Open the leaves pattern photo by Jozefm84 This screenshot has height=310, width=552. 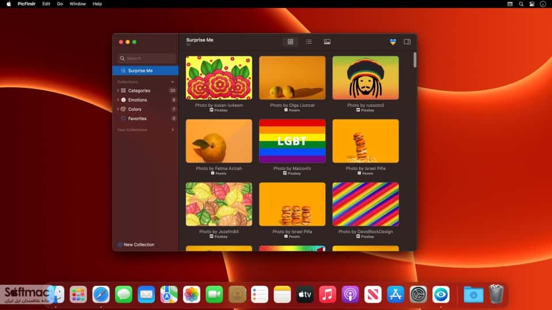pos(219,204)
